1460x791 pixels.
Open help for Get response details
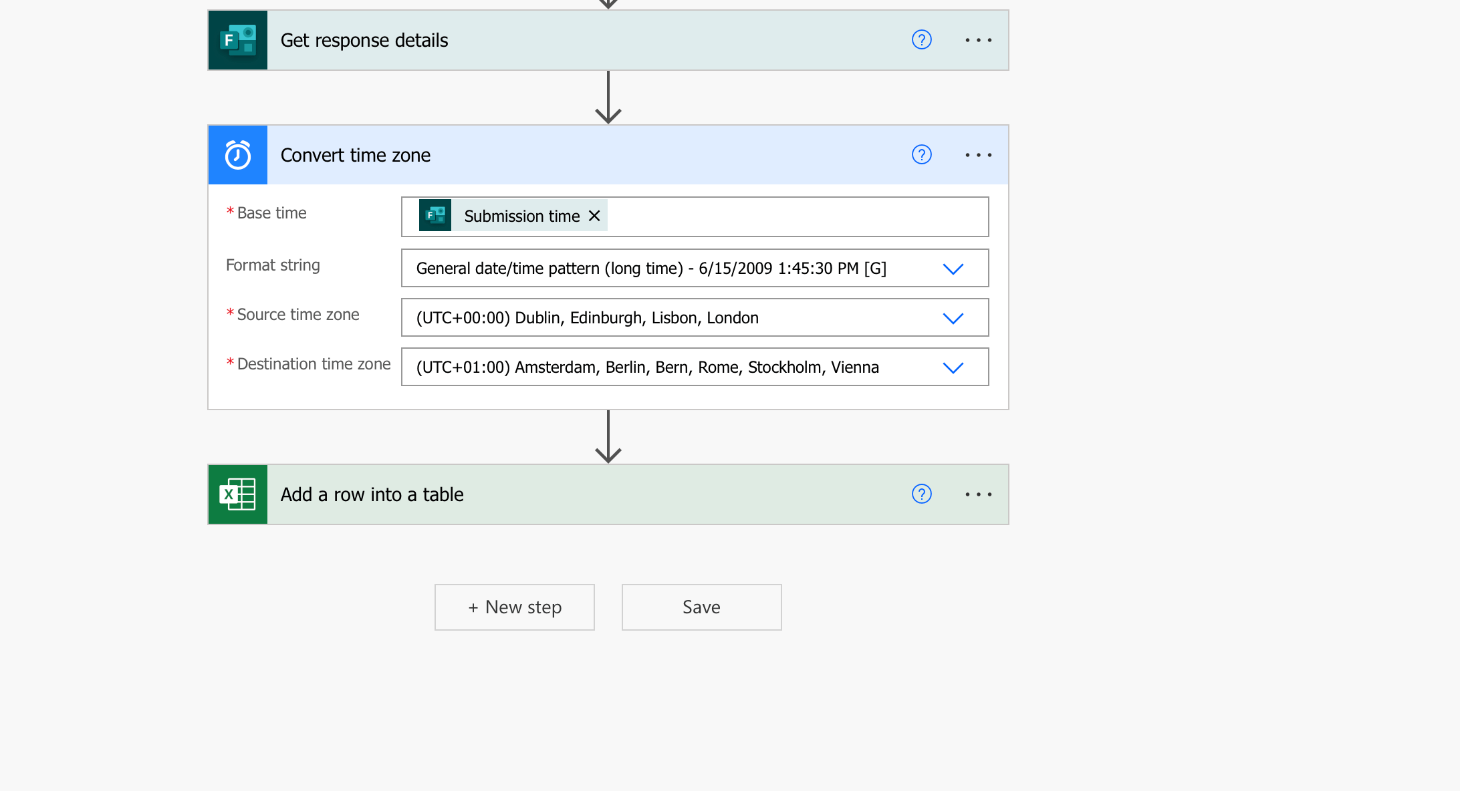(921, 40)
